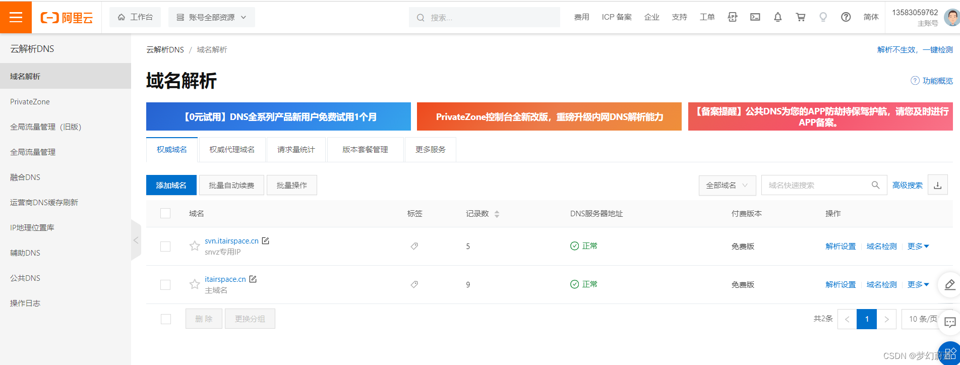Open 高级搜索 advanced search
Viewport: 960px width, 365px height.
(x=908, y=185)
